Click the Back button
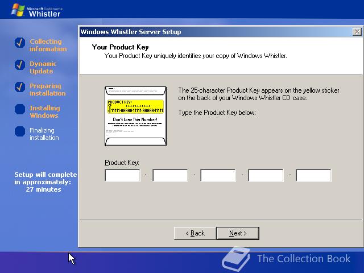Screen dimensions: 364x273 tap(195, 233)
